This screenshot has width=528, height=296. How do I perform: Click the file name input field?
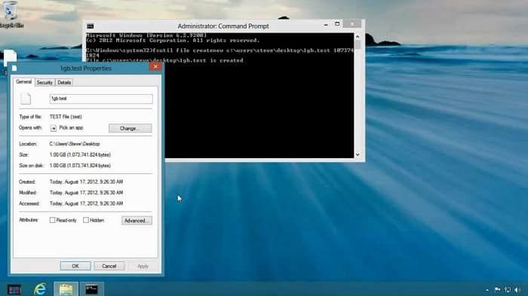[101, 99]
